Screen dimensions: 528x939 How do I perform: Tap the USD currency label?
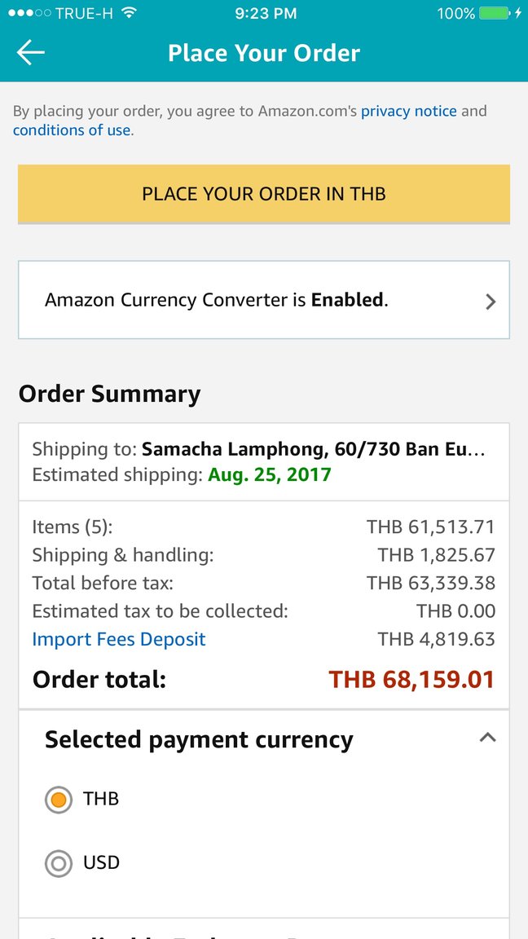tap(101, 863)
